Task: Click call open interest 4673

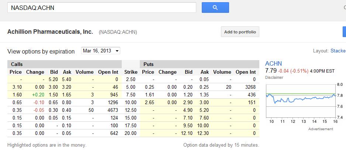Action: tap(112, 110)
